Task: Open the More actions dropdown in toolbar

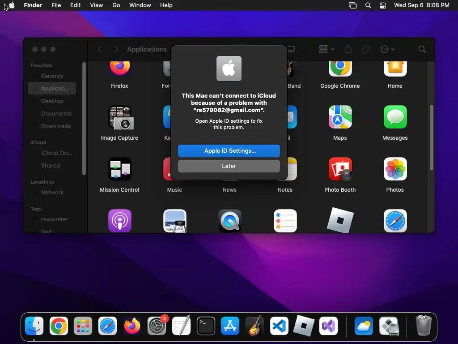Action: coord(388,49)
